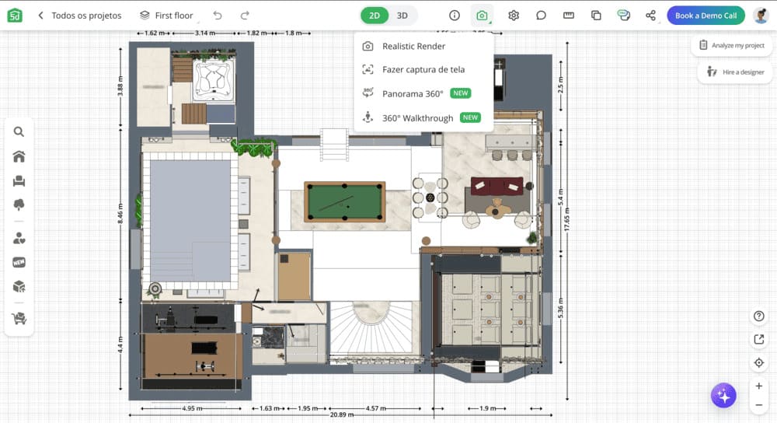Viewport: 777px width, 423px height.
Task: Pick Panorama 360° menu entry
Action: tap(413, 93)
